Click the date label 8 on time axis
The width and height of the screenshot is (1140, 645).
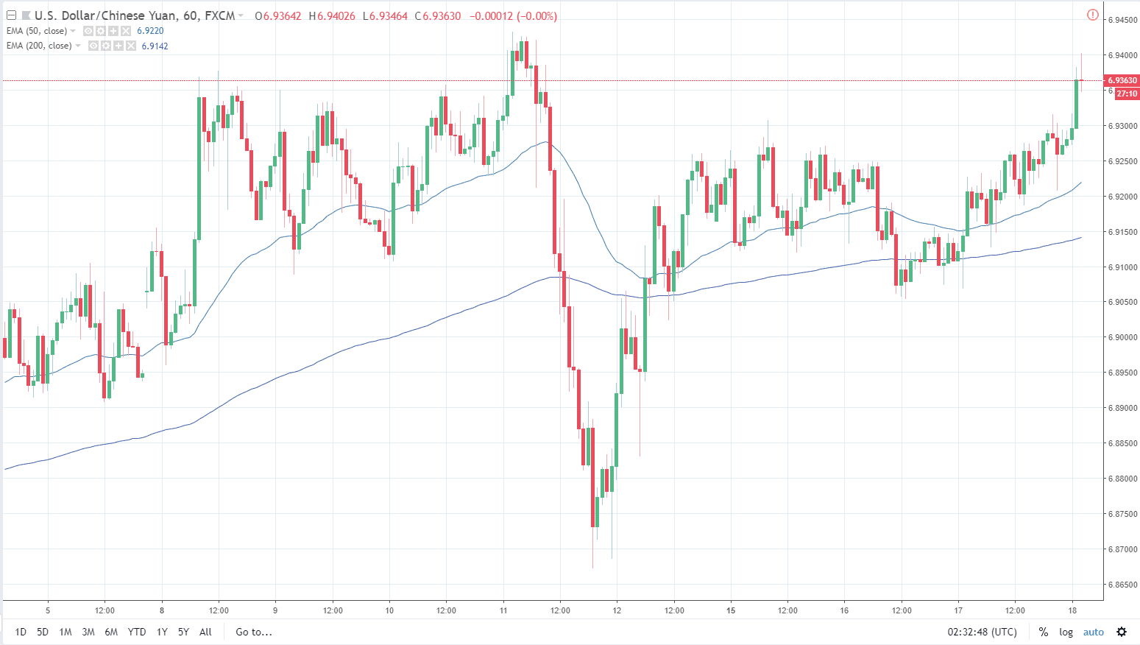(x=162, y=610)
